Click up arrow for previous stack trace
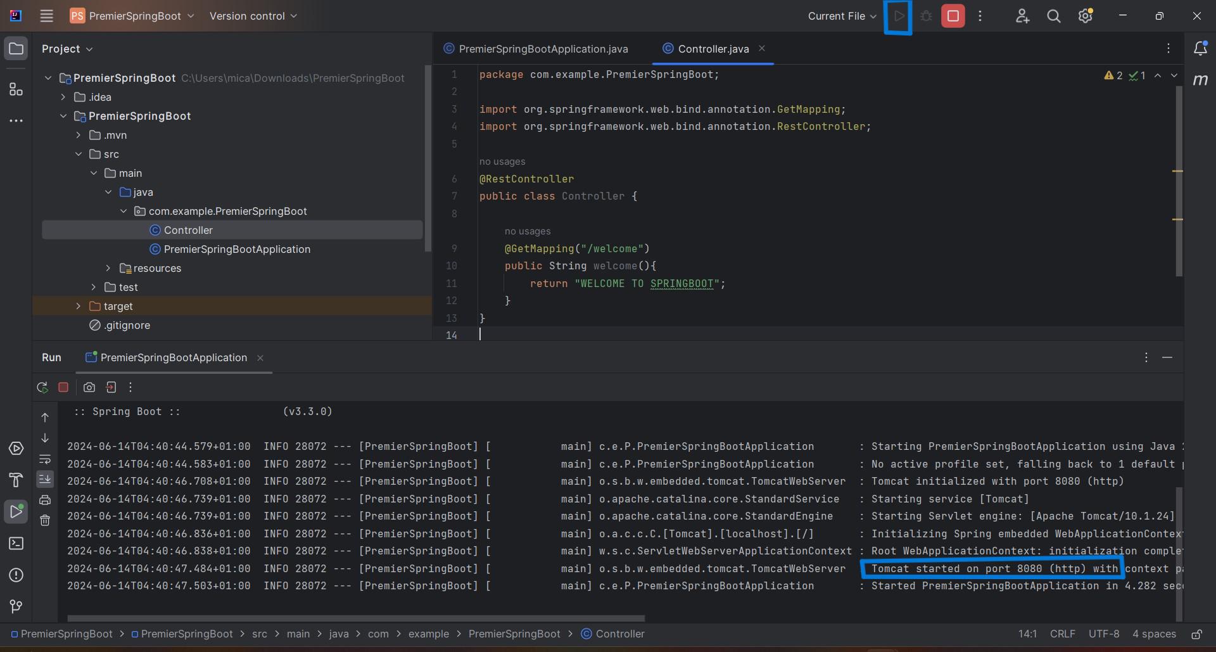This screenshot has width=1216, height=652. pyautogui.click(x=45, y=418)
